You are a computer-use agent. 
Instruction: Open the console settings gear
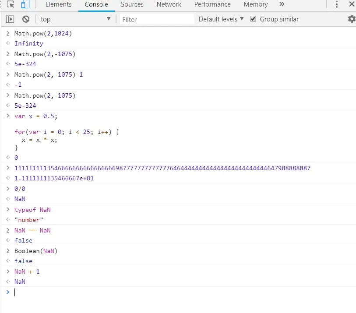[352, 19]
